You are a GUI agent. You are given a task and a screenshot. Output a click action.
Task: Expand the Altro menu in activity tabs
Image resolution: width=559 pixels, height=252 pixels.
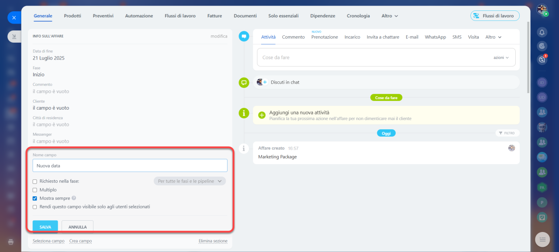[x=493, y=37]
